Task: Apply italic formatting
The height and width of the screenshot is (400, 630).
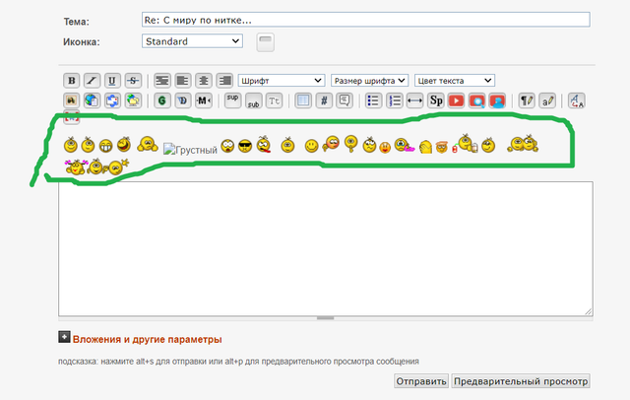Action: pyautogui.click(x=92, y=81)
